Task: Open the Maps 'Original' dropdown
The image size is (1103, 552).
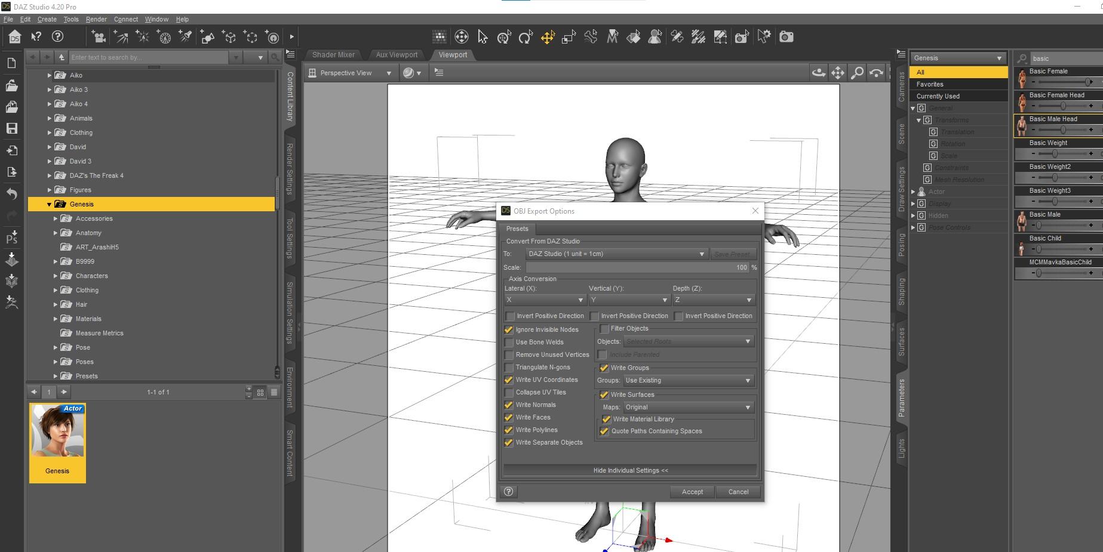Action: [689, 408]
